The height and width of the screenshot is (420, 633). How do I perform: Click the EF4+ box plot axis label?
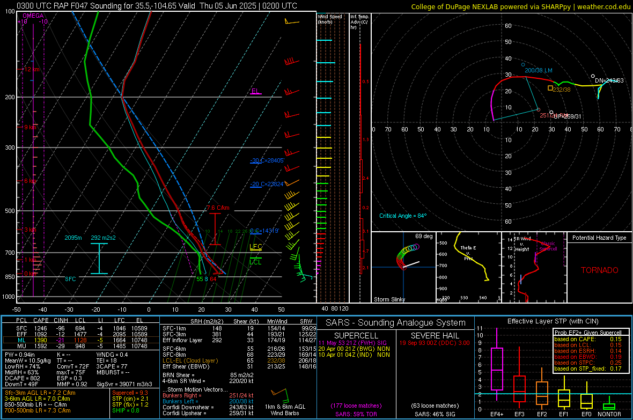(497, 414)
